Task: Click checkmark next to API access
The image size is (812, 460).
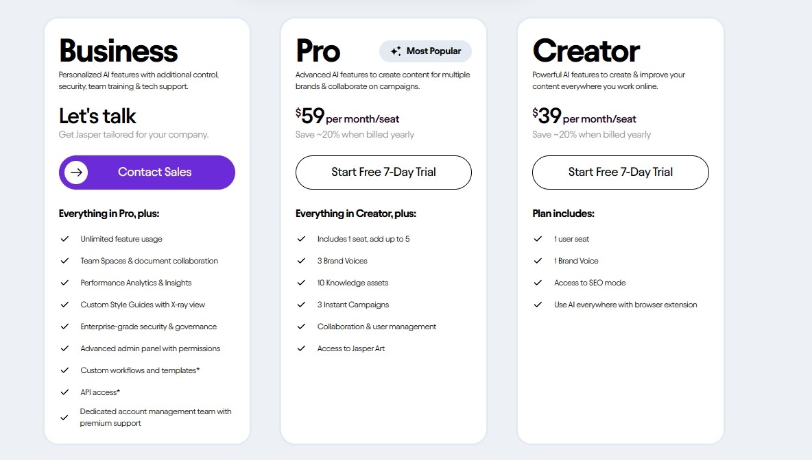Action: (64, 392)
